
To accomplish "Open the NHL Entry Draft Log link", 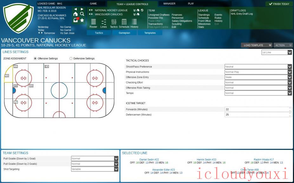I will pos(242,14).
